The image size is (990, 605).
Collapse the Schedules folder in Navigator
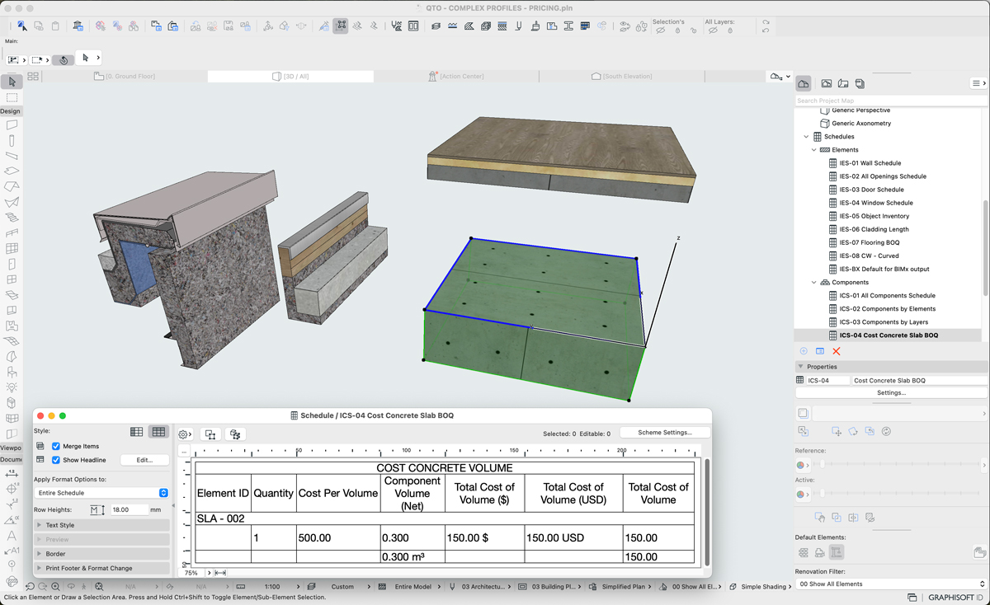tap(806, 137)
